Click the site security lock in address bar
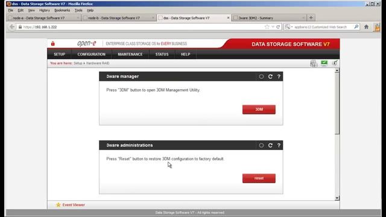The height and width of the screenshot is (217, 386). pos(20,27)
